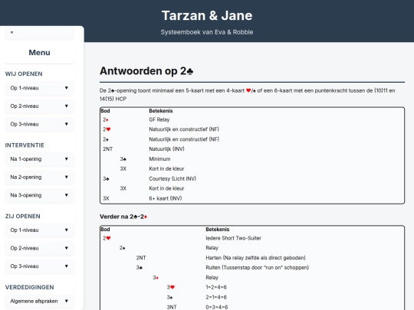Click the '0=3=4=6' distribution cell
This screenshot has height=310, width=414.
tap(216, 307)
